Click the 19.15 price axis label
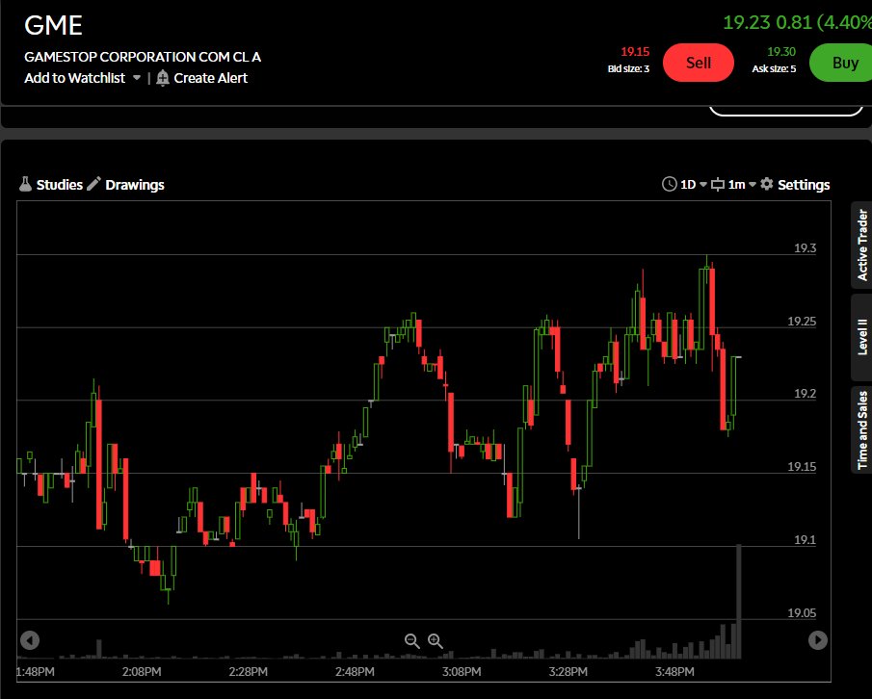Viewport: 872px width, 699px height. click(802, 467)
